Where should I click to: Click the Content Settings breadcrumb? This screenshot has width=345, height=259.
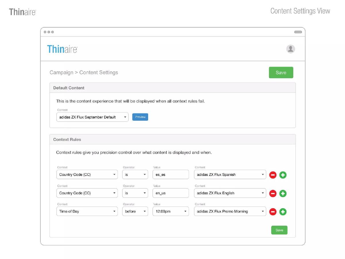(x=99, y=73)
